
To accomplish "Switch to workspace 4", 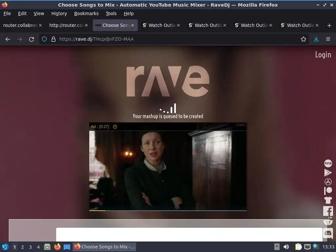I will (38, 247).
